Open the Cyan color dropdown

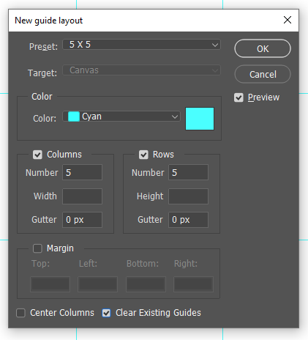121,117
